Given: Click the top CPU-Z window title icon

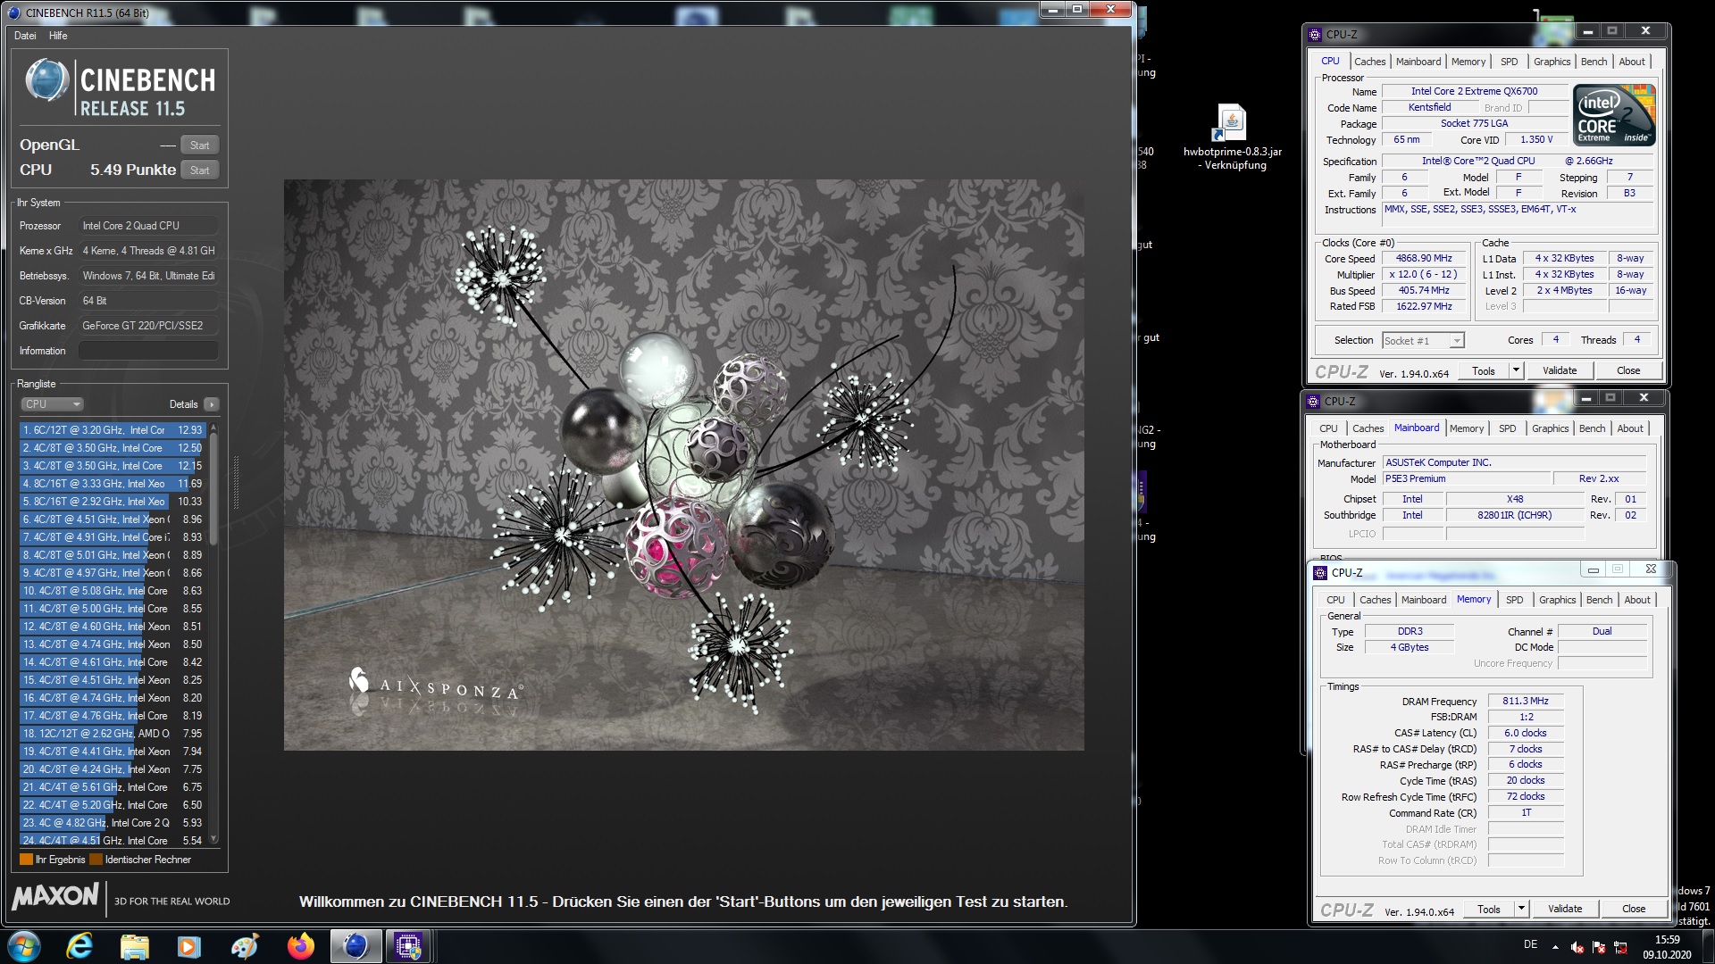Looking at the screenshot, I should [1315, 35].
